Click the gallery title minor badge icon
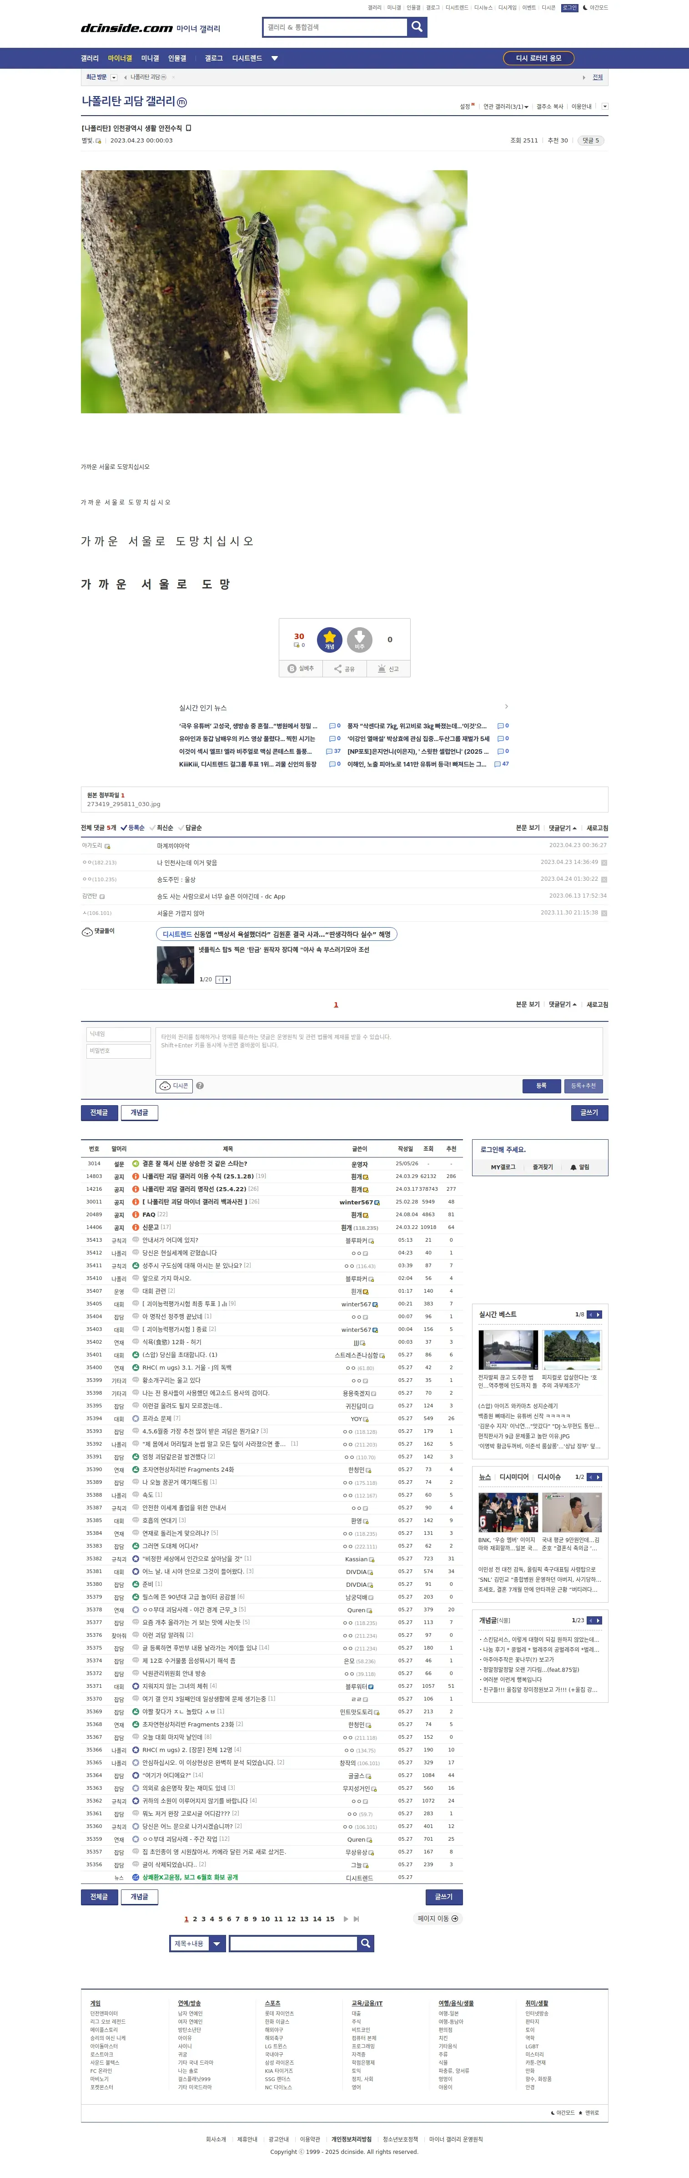The height and width of the screenshot is (2178, 689). pyautogui.click(x=182, y=102)
